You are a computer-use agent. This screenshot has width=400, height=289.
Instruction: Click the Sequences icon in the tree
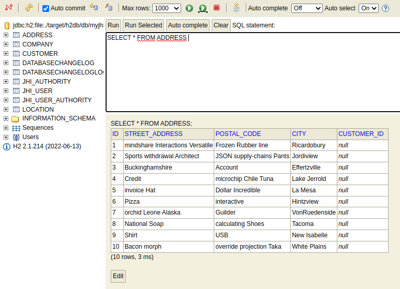17,128
